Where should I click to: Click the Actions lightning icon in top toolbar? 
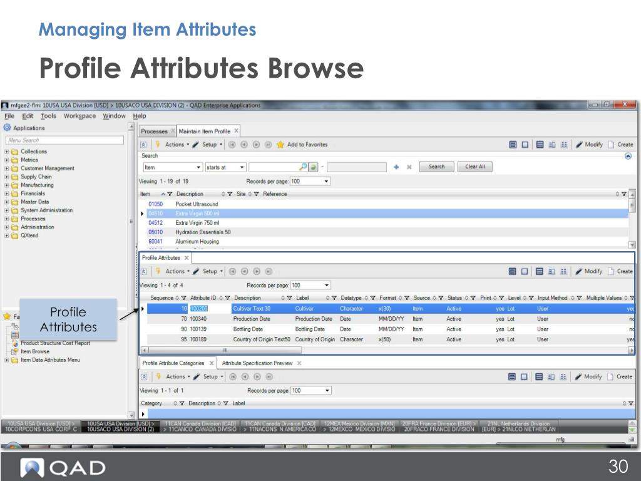coord(157,145)
